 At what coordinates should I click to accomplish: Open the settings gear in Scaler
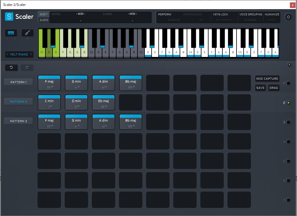288,17
